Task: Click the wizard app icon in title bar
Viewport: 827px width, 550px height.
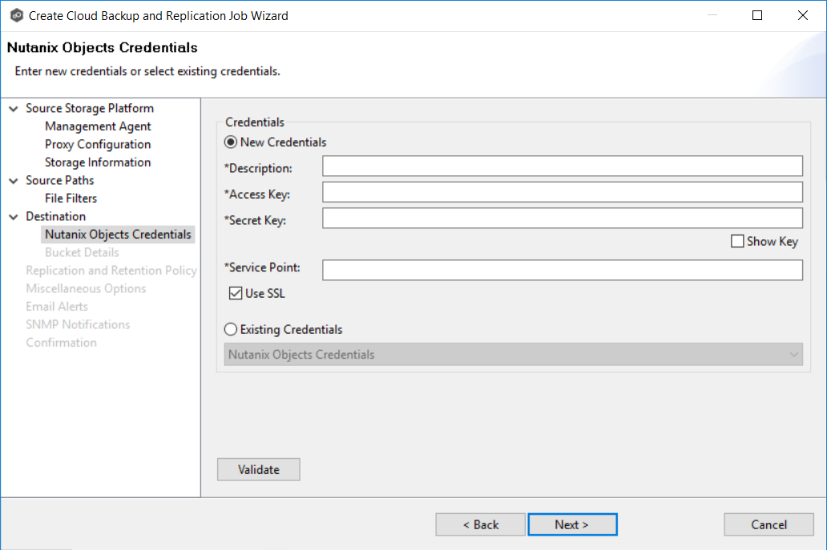Action: pos(17,16)
